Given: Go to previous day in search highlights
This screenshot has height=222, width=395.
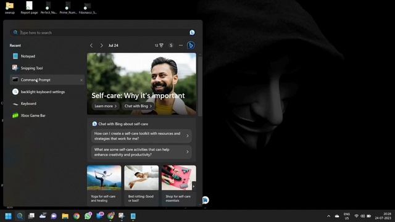Looking at the screenshot, I should pos(91,46).
